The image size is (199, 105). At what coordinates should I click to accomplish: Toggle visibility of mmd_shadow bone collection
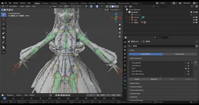pyautogui.click(x=186, y=63)
